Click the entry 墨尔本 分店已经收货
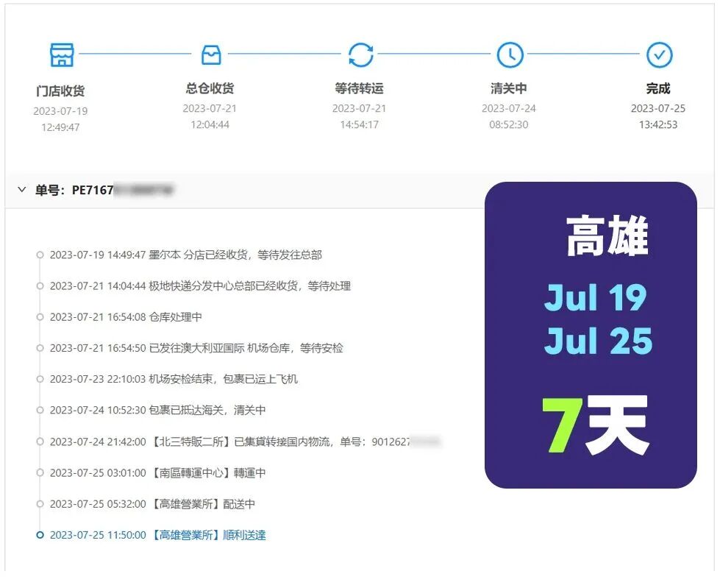The width and height of the screenshot is (720, 585). (x=186, y=255)
